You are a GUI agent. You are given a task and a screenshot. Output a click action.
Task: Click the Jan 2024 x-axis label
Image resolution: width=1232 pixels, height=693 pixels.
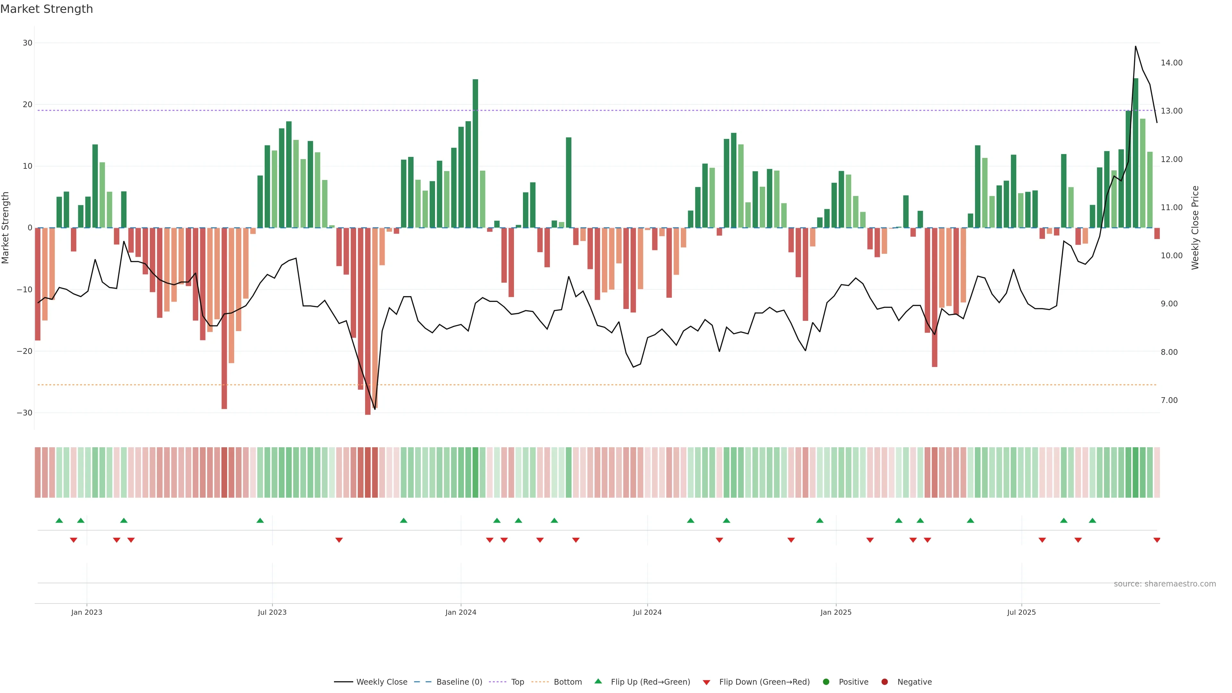click(461, 612)
